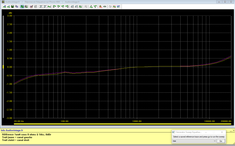Minimize the Generator Sweep Equalisation dialog
The height and width of the screenshot is (146, 235).
[206, 132]
